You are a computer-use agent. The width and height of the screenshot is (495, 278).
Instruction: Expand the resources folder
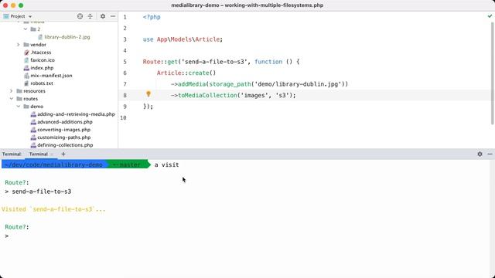click(12, 91)
